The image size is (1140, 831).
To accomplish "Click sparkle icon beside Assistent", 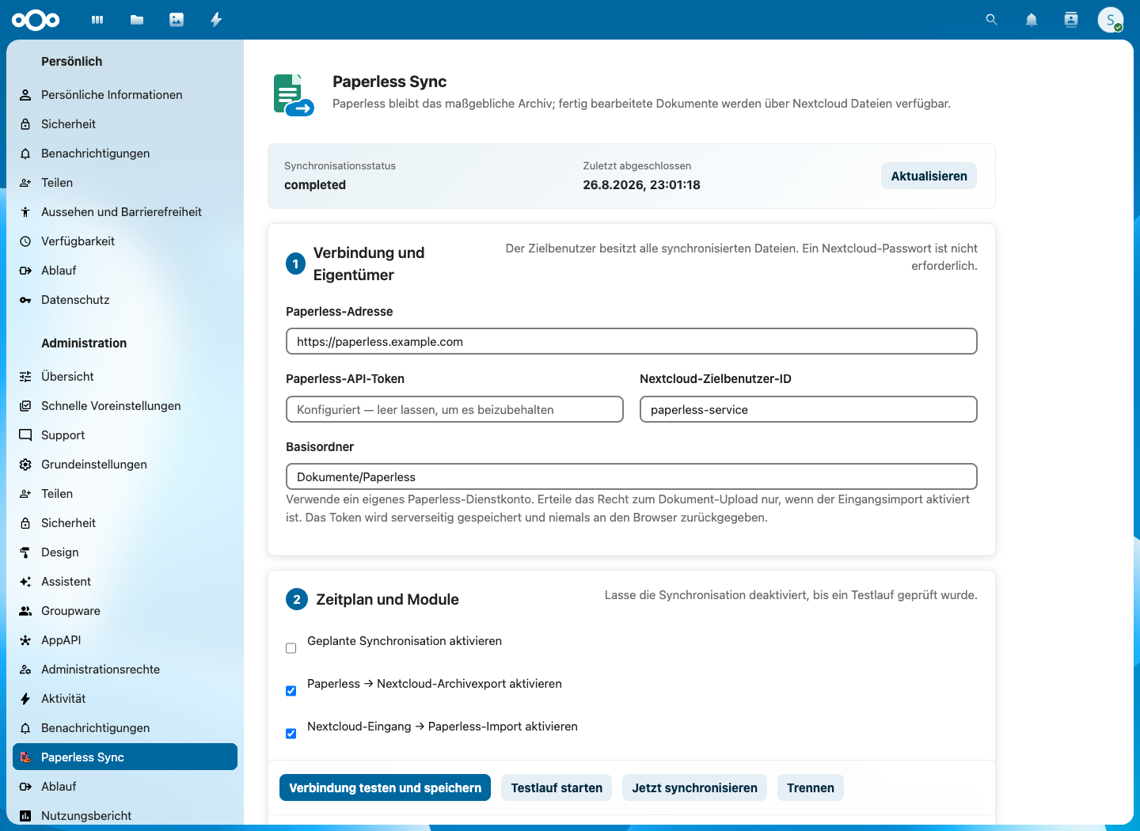I will (25, 582).
